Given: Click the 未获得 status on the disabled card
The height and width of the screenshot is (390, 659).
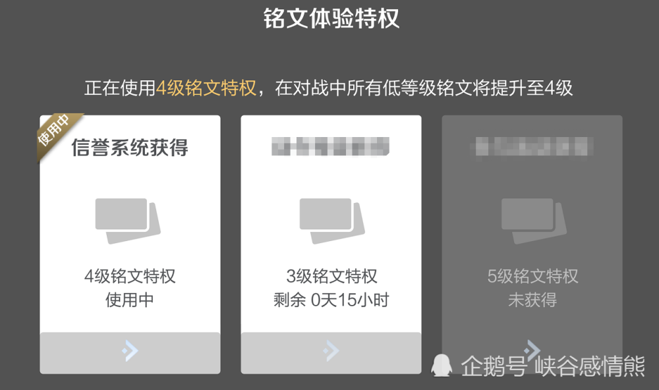Looking at the screenshot, I should [532, 300].
